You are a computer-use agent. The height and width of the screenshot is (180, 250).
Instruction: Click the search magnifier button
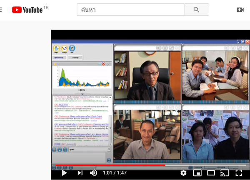click(196, 10)
